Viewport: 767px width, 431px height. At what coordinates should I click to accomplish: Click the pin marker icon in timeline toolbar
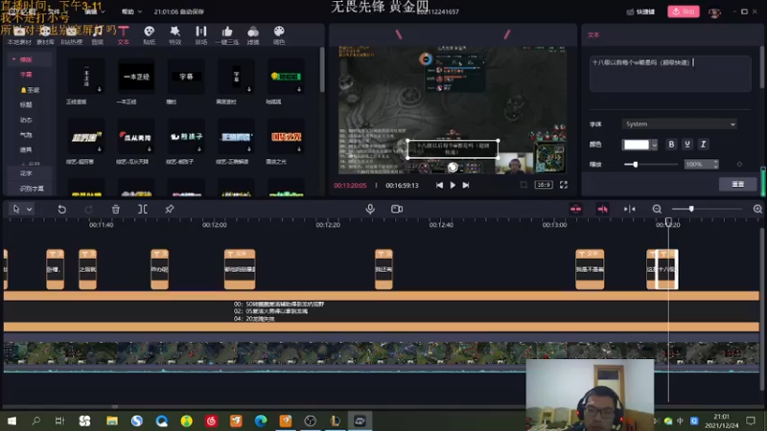(170, 209)
